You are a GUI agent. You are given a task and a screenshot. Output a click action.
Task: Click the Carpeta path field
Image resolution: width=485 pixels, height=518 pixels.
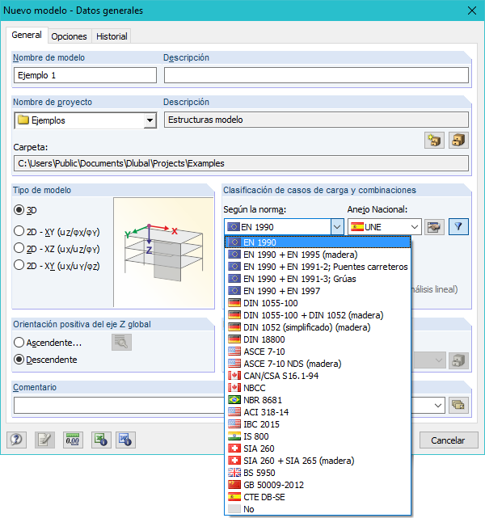241,163
